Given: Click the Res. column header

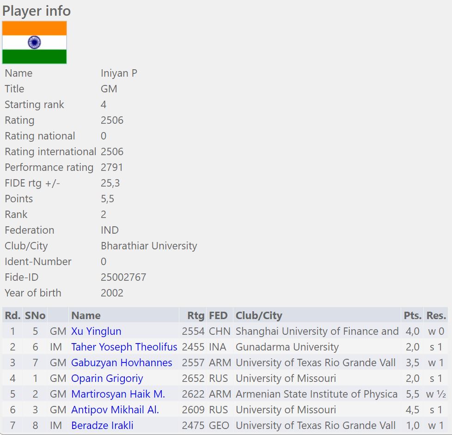Looking at the screenshot, I should (x=436, y=315).
